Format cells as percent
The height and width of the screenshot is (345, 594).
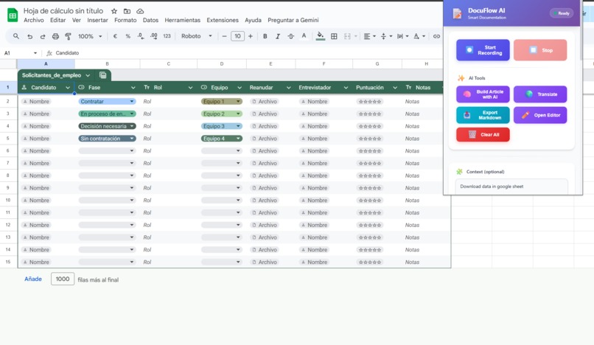[x=128, y=36]
